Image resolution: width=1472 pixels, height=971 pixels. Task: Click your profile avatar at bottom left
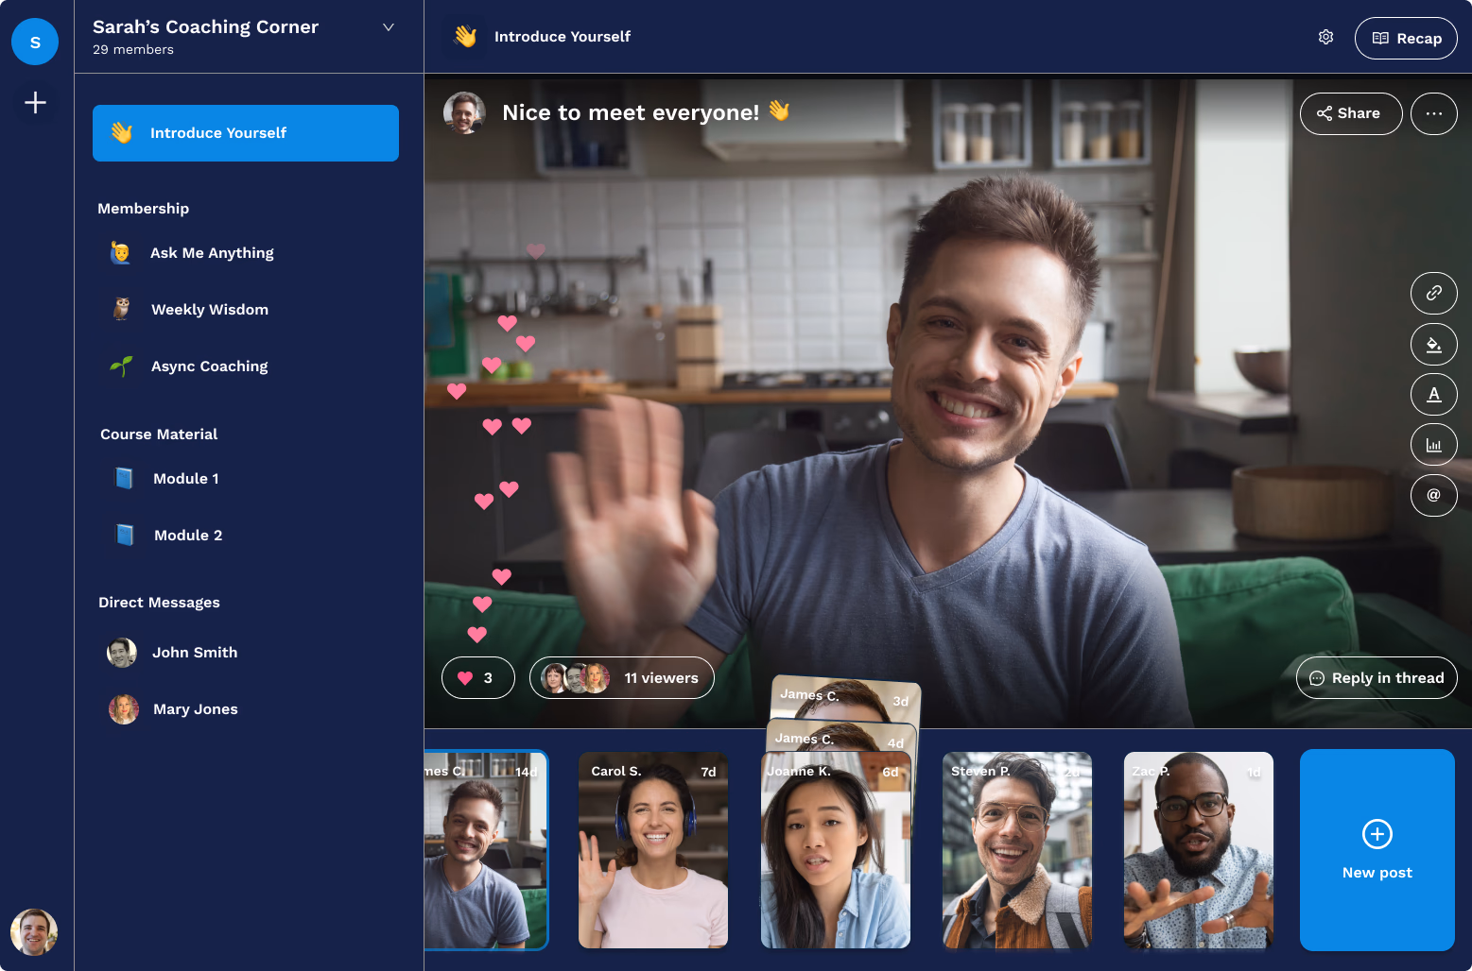34,933
